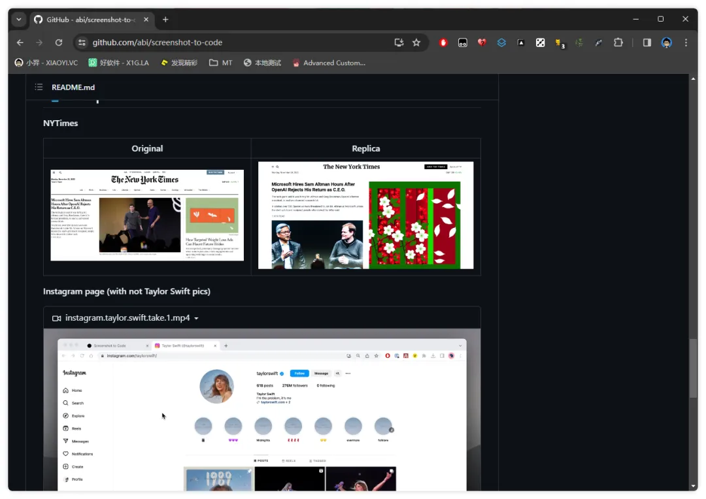Image resolution: width=706 pixels, height=499 pixels.
Task: Open the X1G.LA bookmark
Action: (118, 63)
